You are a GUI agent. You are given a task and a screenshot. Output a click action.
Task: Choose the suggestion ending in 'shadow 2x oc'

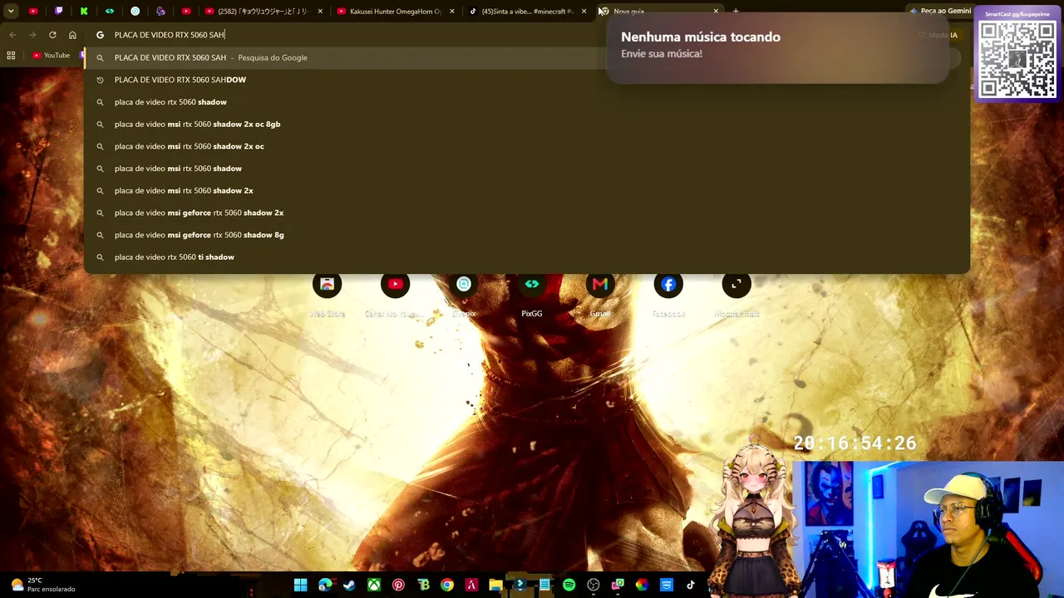(526, 146)
